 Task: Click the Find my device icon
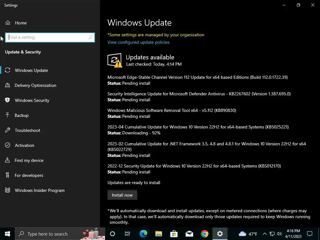click(x=7, y=160)
